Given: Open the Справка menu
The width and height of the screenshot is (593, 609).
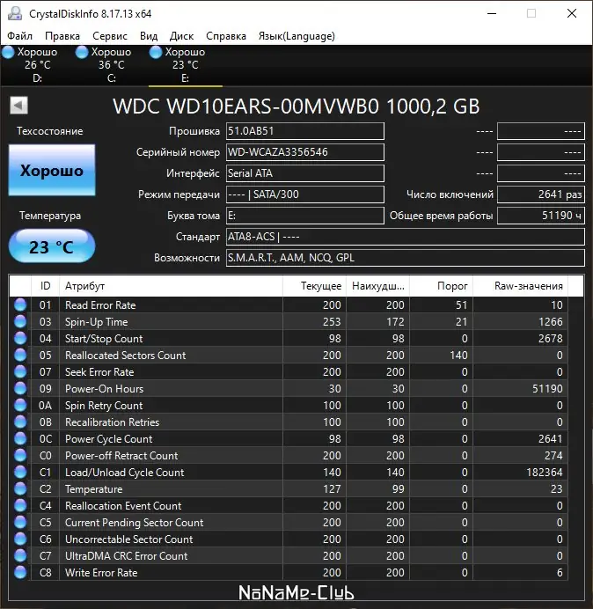Looking at the screenshot, I should 226,36.
